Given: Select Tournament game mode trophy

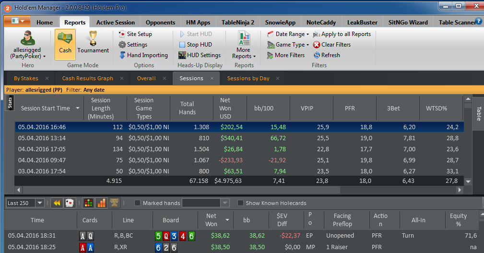Looking at the screenshot, I should click(x=93, y=42).
